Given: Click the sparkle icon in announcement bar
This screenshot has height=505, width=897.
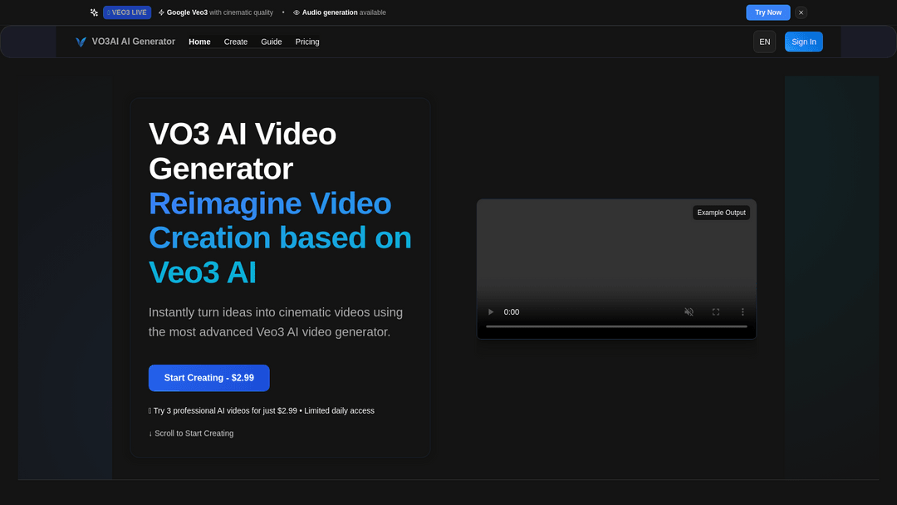Looking at the screenshot, I should 94,12.
